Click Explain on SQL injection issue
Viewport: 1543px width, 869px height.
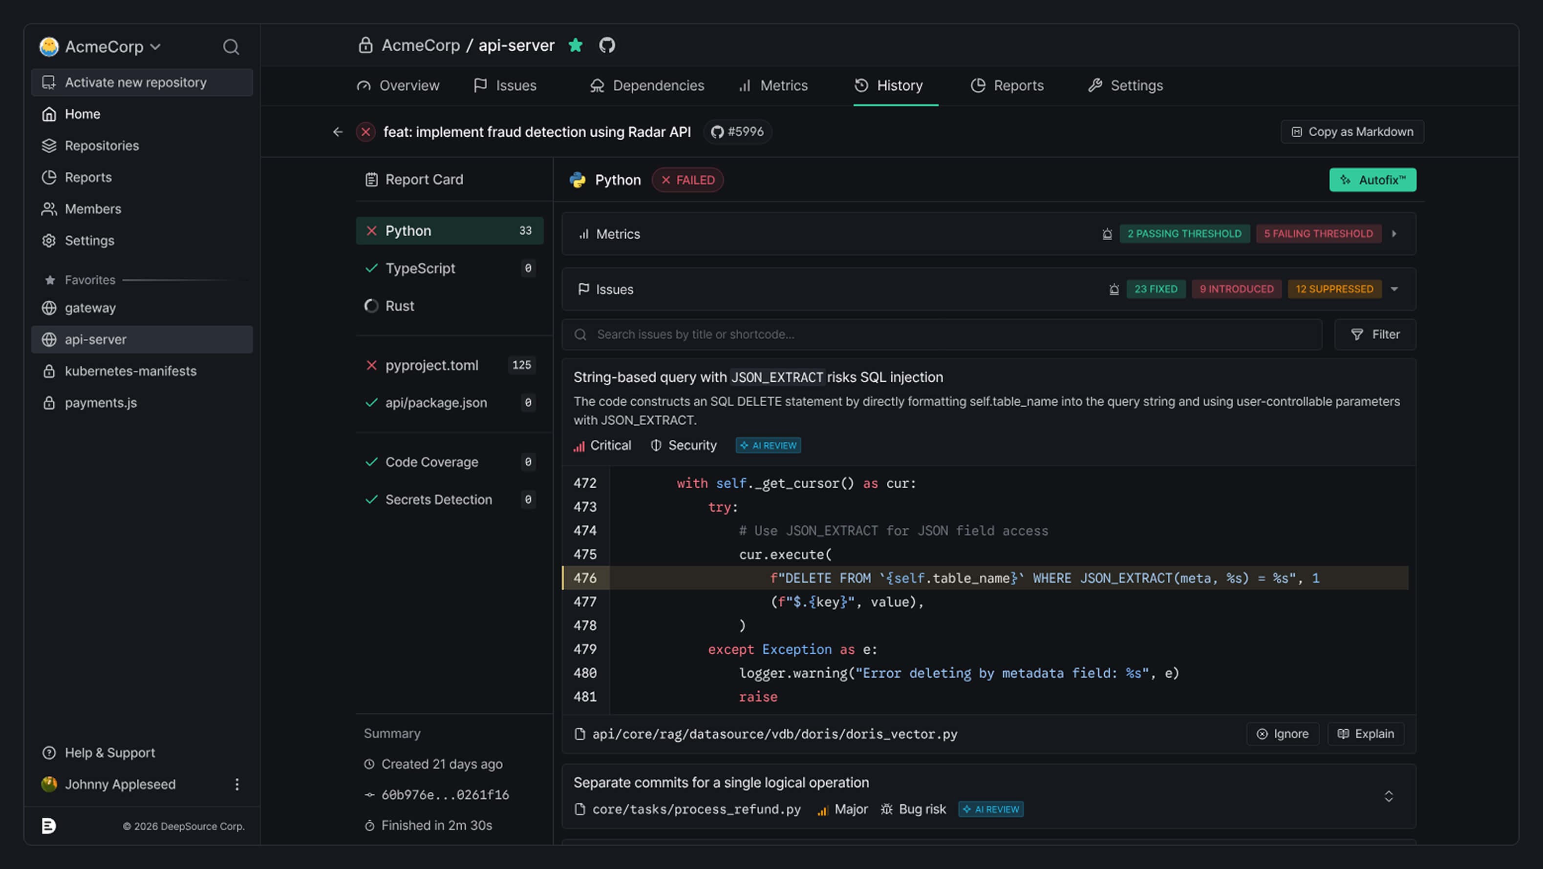point(1366,734)
